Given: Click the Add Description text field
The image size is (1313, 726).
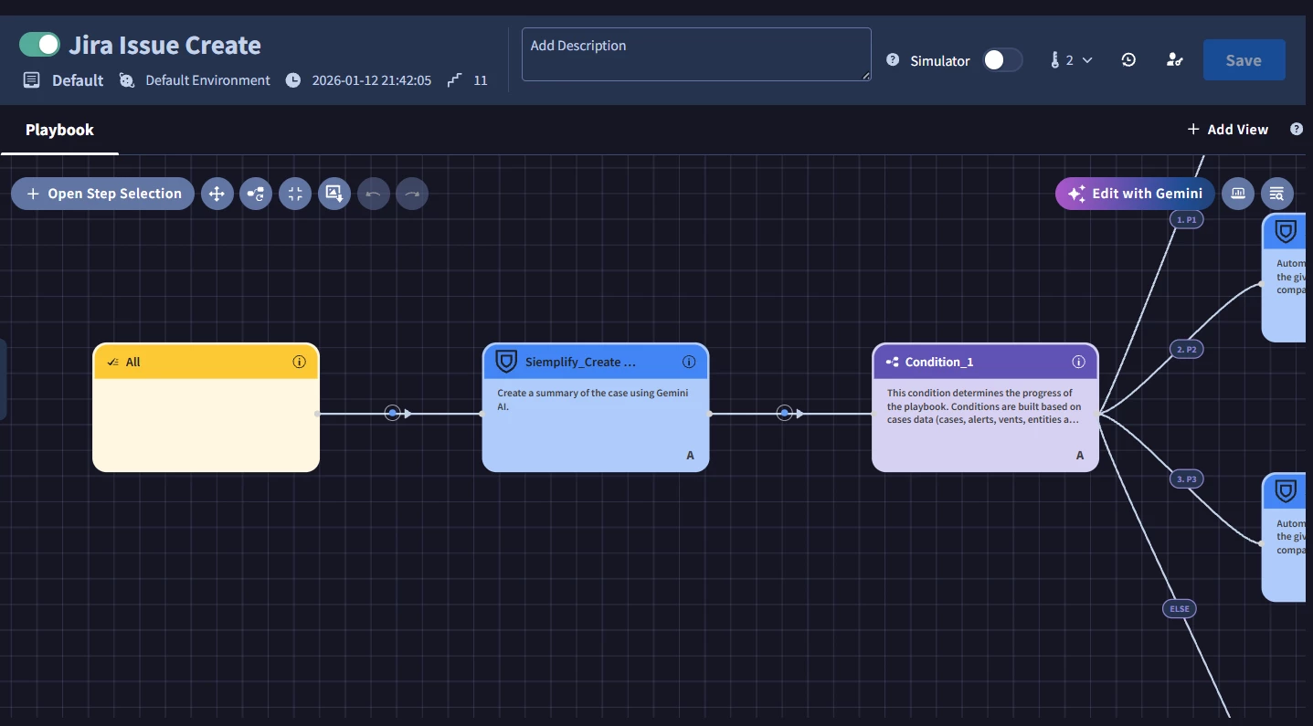Looking at the screenshot, I should pyautogui.click(x=696, y=54).
